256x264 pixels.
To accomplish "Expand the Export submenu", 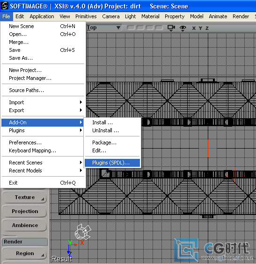I will click(x=43, y=110).
